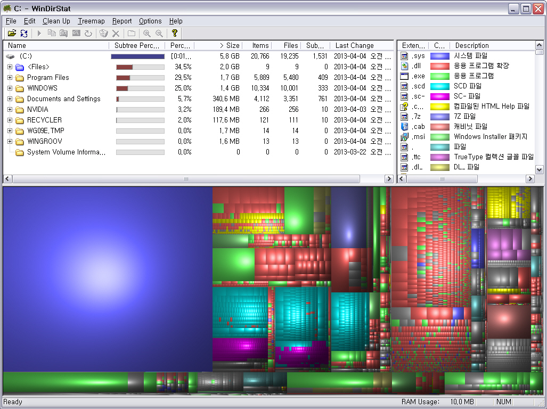Expand the Documents and Settings folder
Image resolution: width=547 pixels, height=409 pixels.
tap(10, 99)
